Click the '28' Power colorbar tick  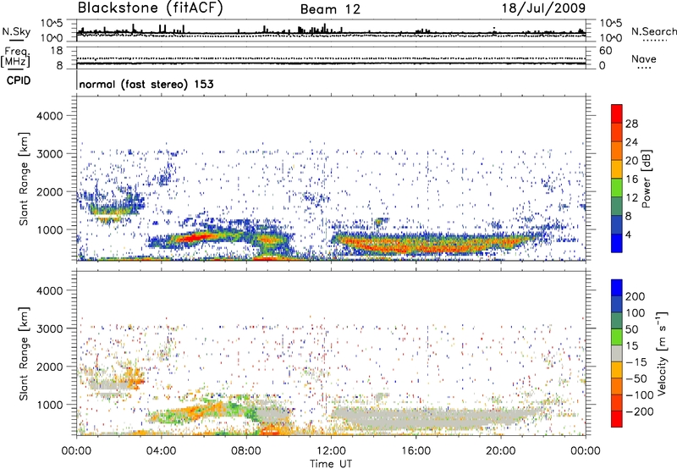(x=631, y=124)
